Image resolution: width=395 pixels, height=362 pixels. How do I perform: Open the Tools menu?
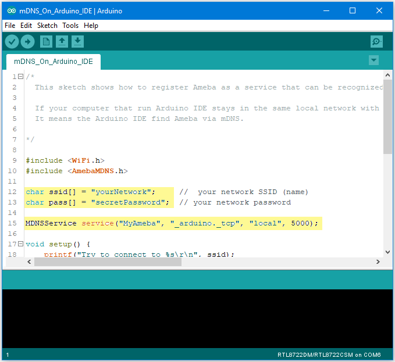(70, 26)
